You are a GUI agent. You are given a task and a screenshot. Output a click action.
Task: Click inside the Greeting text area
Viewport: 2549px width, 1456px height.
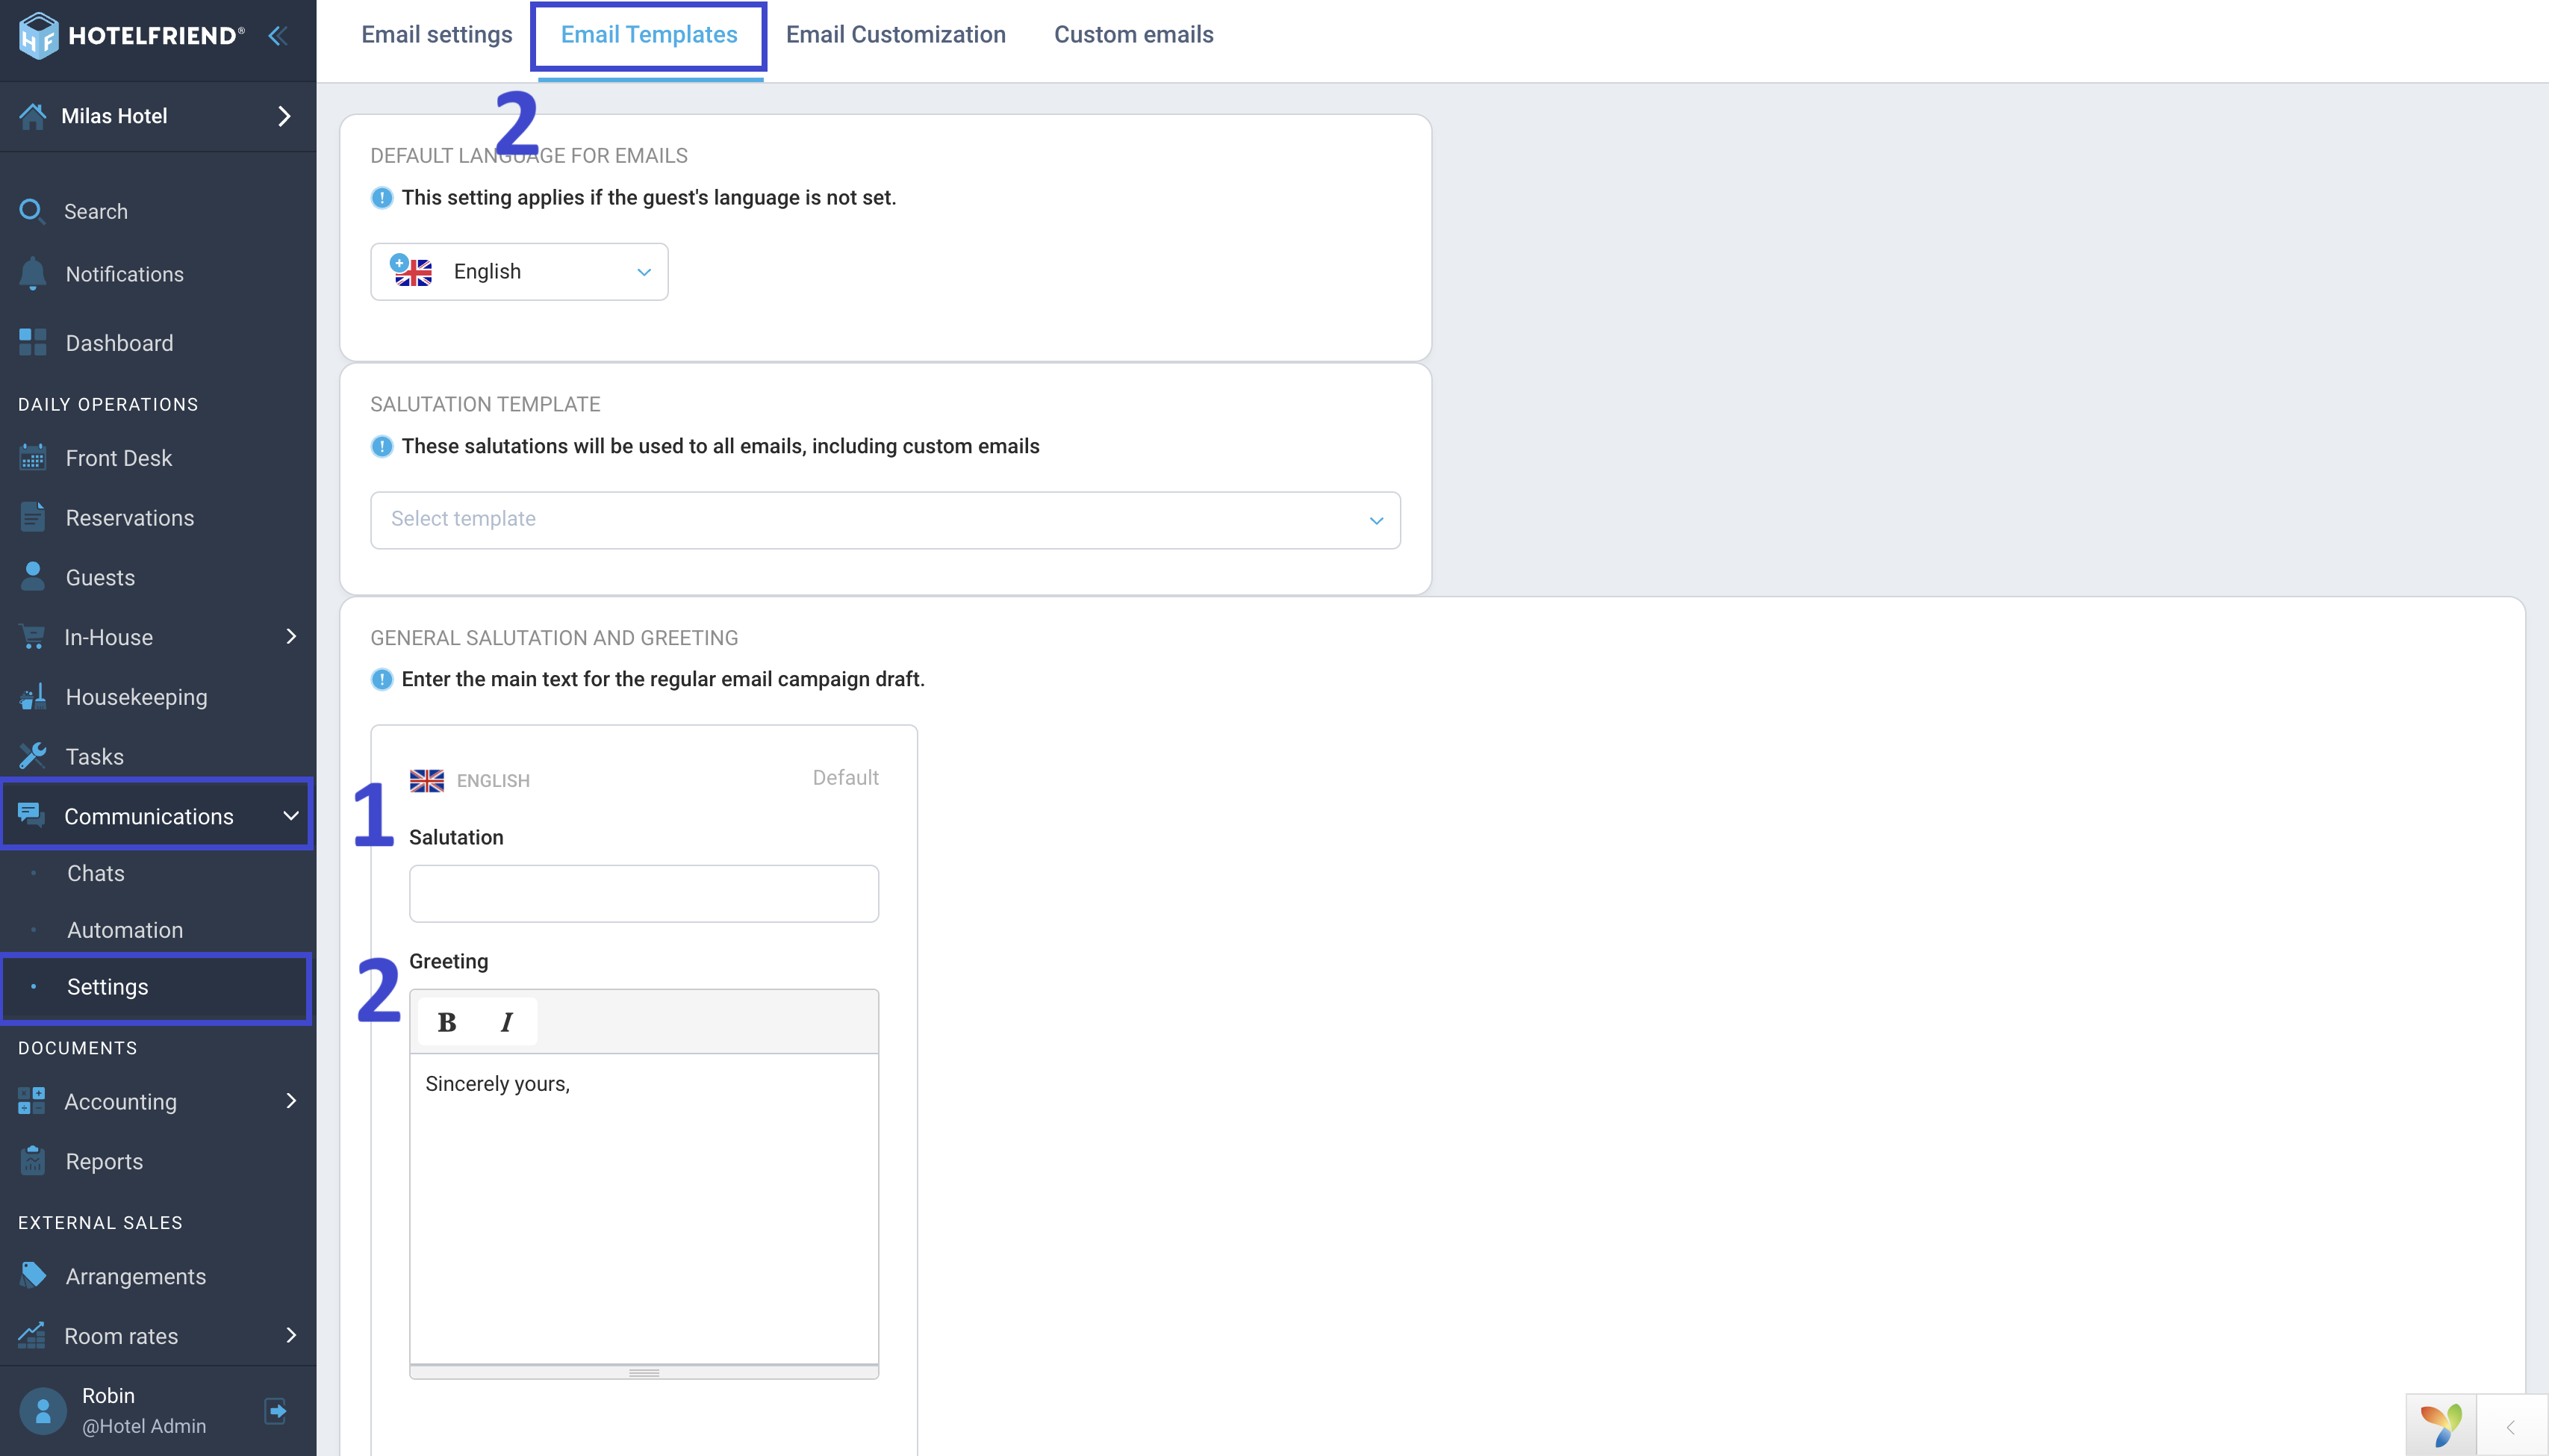[x=644, y=1208]
